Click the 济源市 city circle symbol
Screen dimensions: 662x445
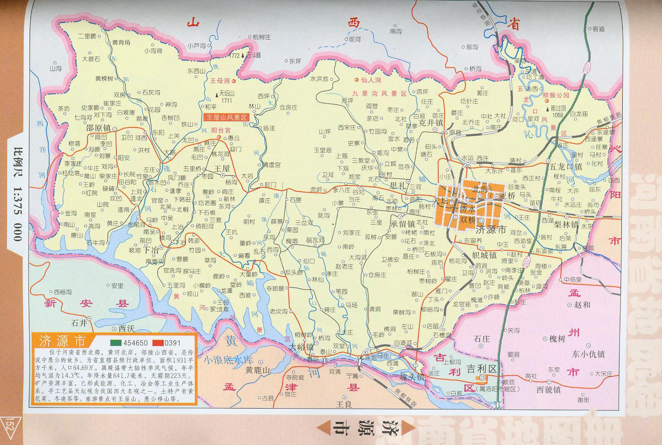481,220
